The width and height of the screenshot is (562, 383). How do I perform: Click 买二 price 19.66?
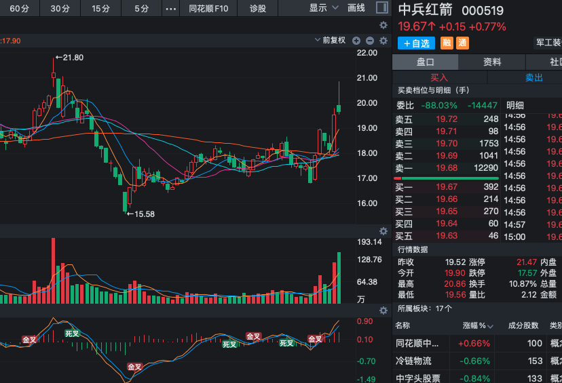(x=447, y=199)
